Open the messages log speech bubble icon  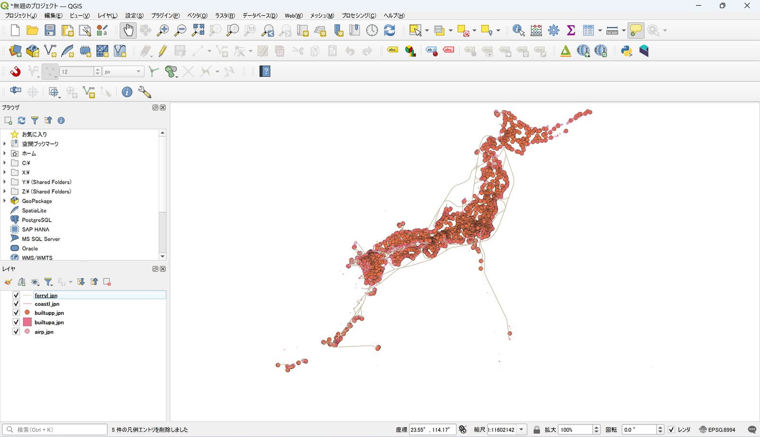[752, 429]
